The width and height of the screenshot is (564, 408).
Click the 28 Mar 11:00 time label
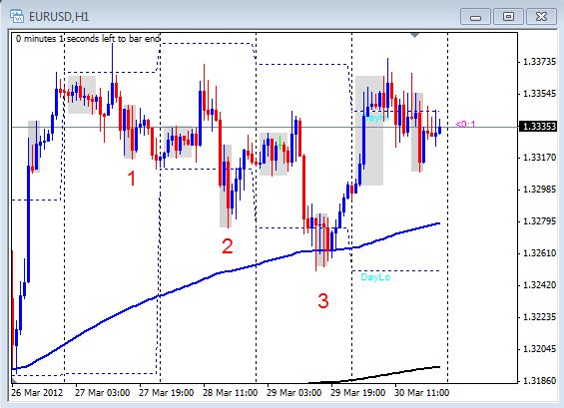pos(231,393)
